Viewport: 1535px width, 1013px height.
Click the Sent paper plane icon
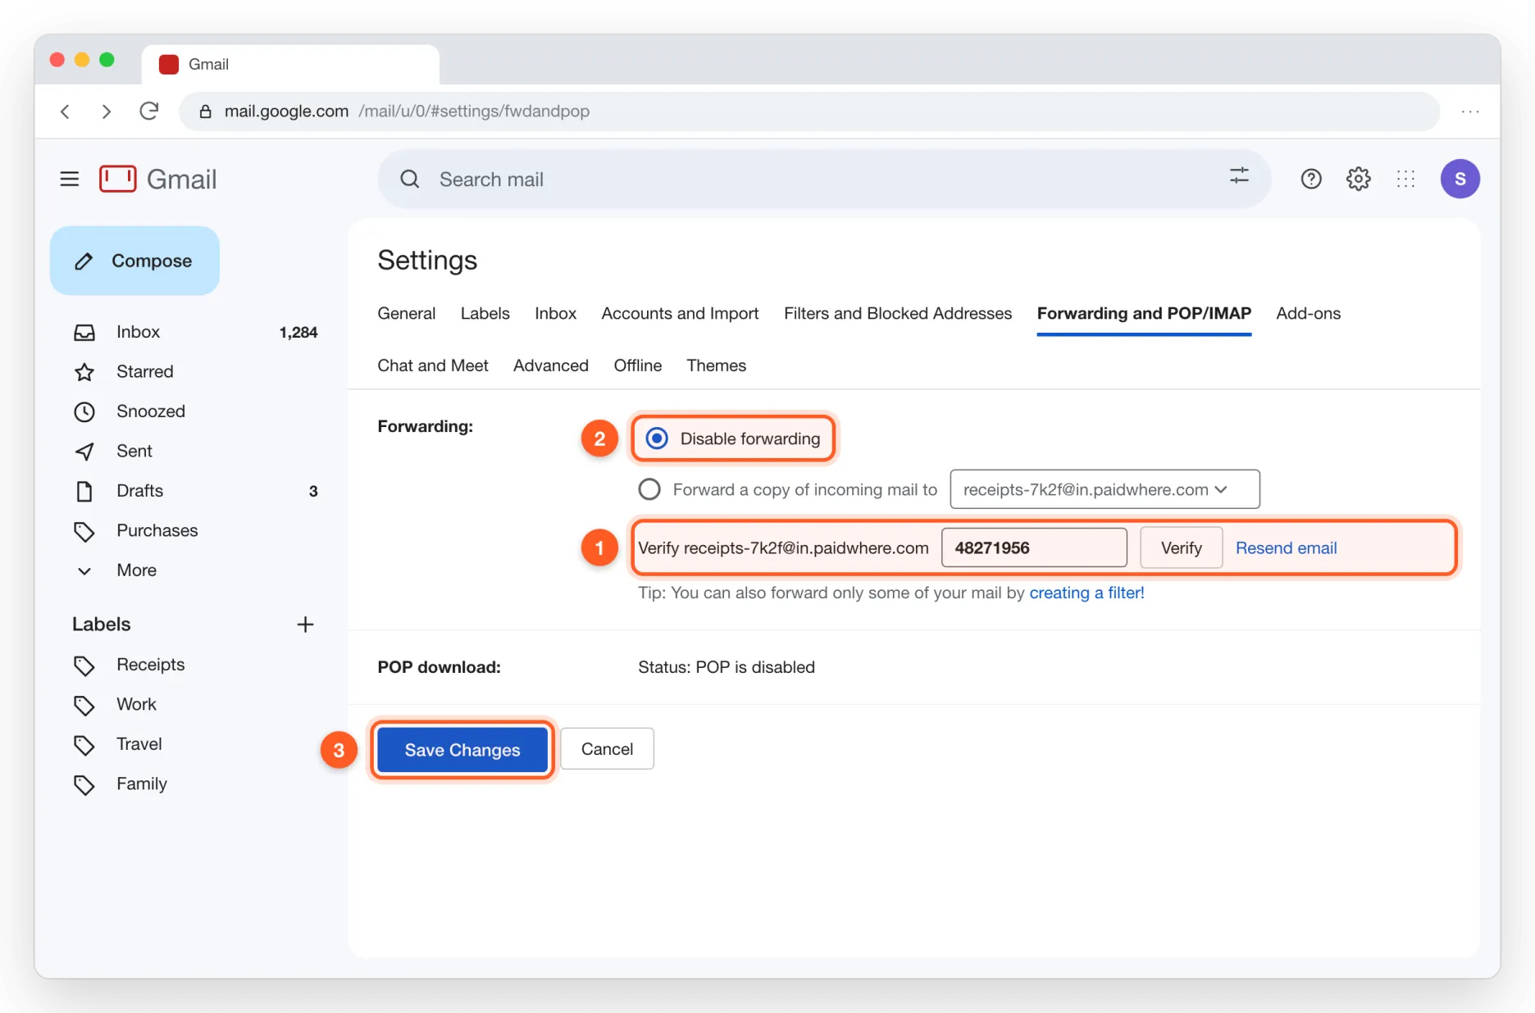pos(84,452)
